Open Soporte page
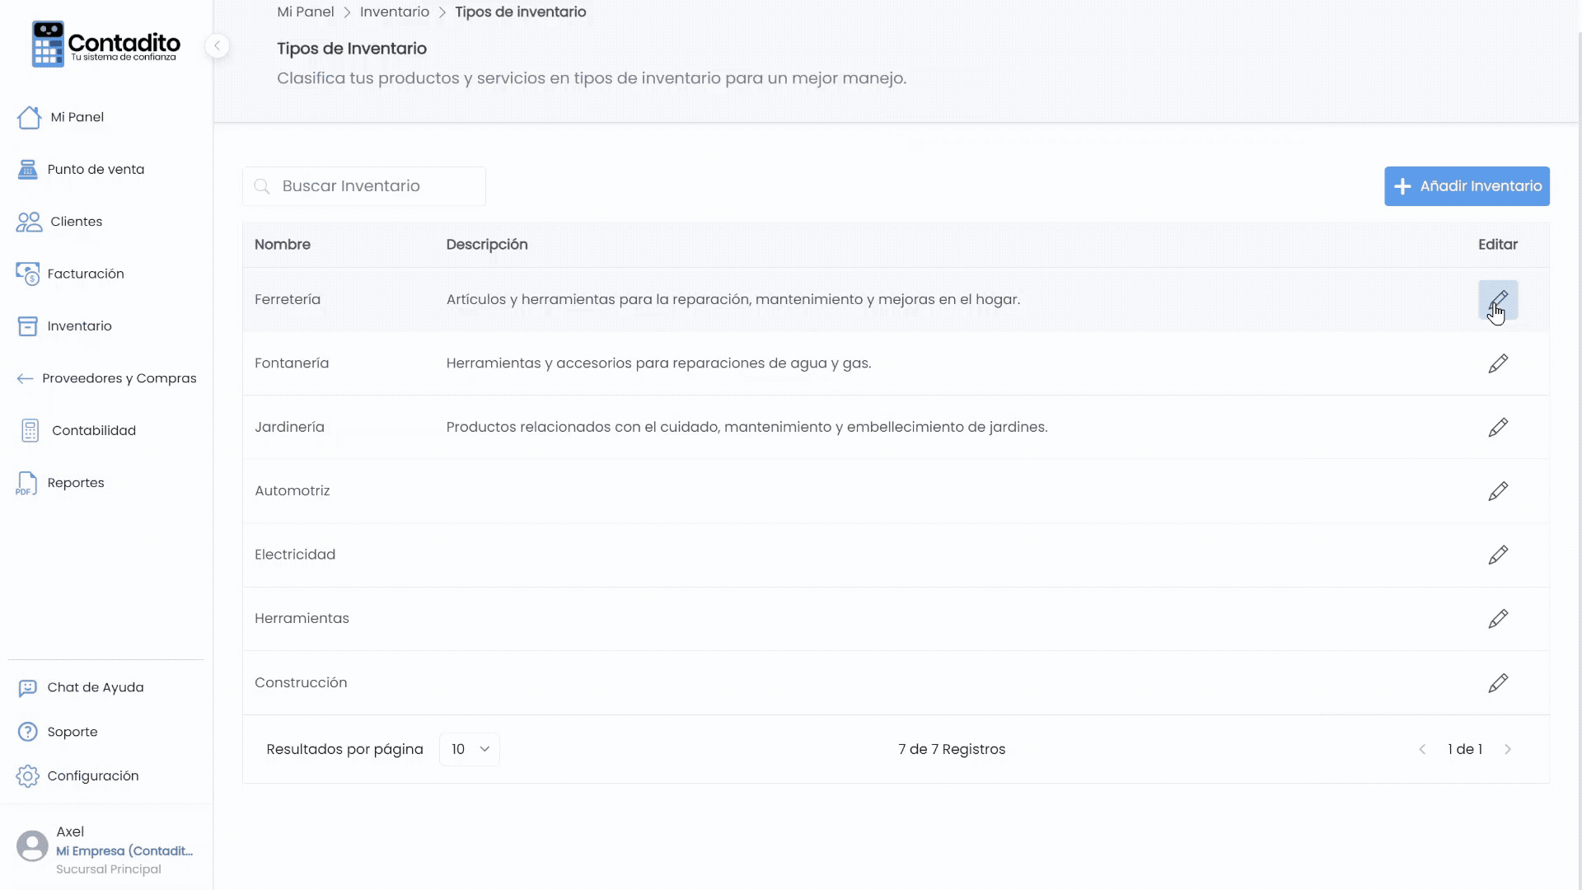1582x890 pixels. pos(57,732)
